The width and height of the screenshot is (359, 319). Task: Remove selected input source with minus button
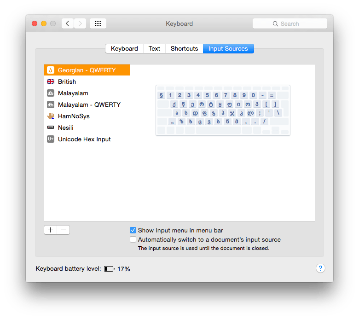coord(64,230)
